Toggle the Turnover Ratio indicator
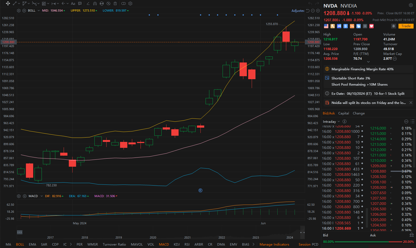This screenshot has height=248, width=416. point(114,244)
